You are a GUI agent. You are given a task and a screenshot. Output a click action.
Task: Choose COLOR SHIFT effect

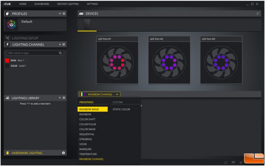click(x=88, y=119)
